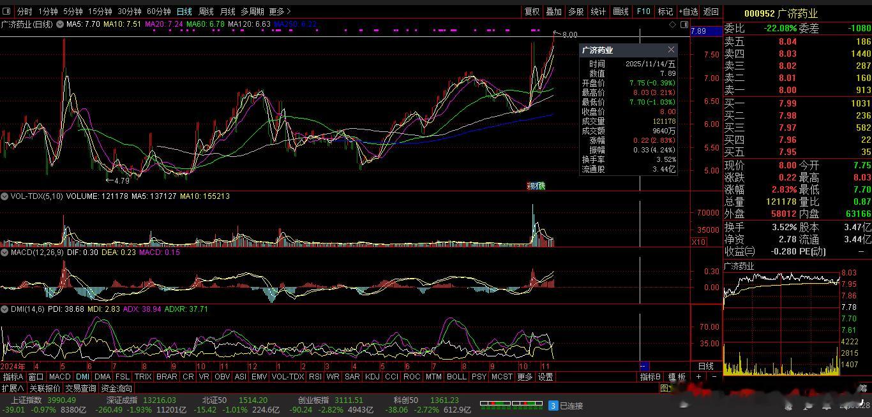872x417 pixels.
Task: Apply the VOL-TDX indicator from bottom bar
Action: (288, 377)
